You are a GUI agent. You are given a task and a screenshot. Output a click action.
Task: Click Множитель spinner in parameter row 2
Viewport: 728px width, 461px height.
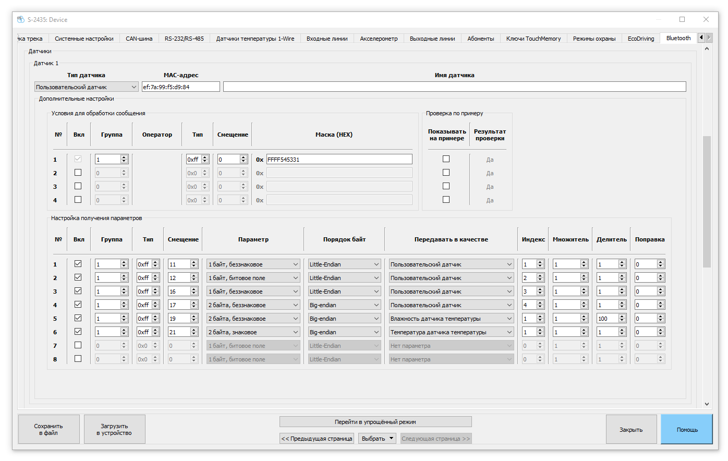point(571,278)
